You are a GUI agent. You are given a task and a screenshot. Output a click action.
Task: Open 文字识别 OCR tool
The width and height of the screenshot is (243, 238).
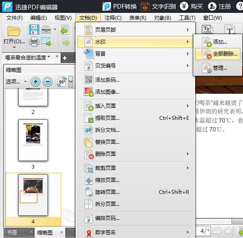click(158, 6)
